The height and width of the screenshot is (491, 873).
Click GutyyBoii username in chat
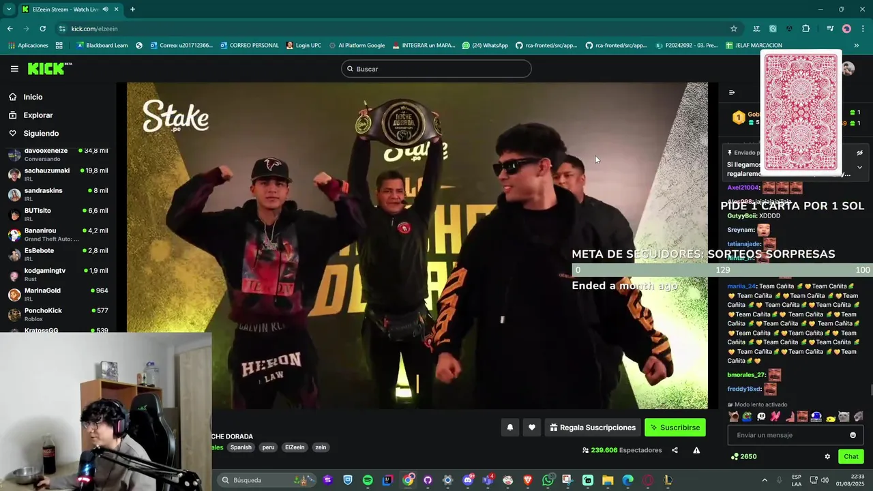[x=741, y=215]
